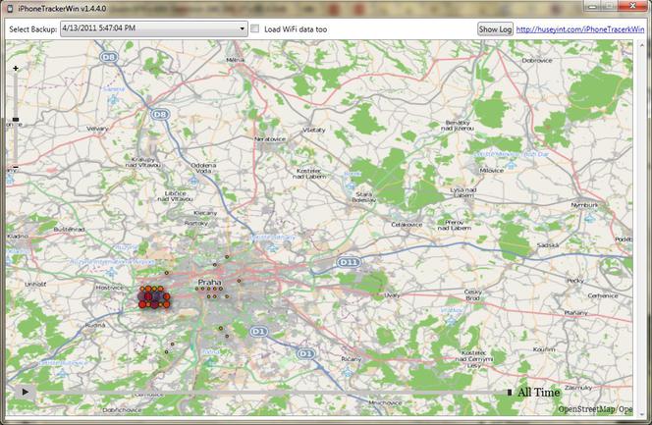The height and width of the screenshot is (425, 652).
Task: Start timeline playback with the play button
Action: coord(25,392)
